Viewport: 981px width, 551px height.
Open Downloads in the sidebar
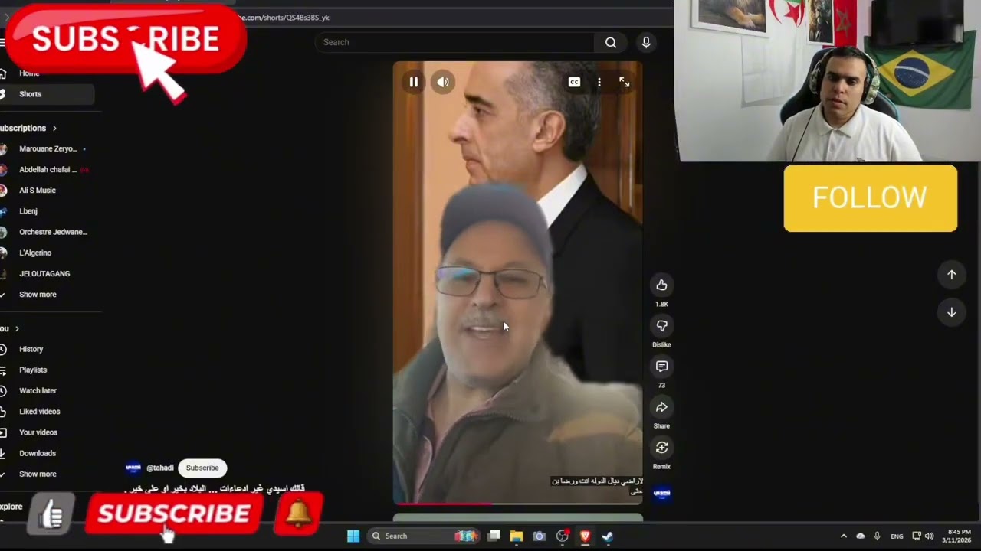[x=38, y=453]
